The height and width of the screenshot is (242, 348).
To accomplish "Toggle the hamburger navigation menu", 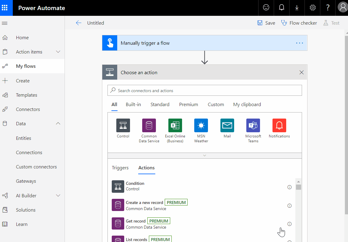I will (x=5, y=23).
